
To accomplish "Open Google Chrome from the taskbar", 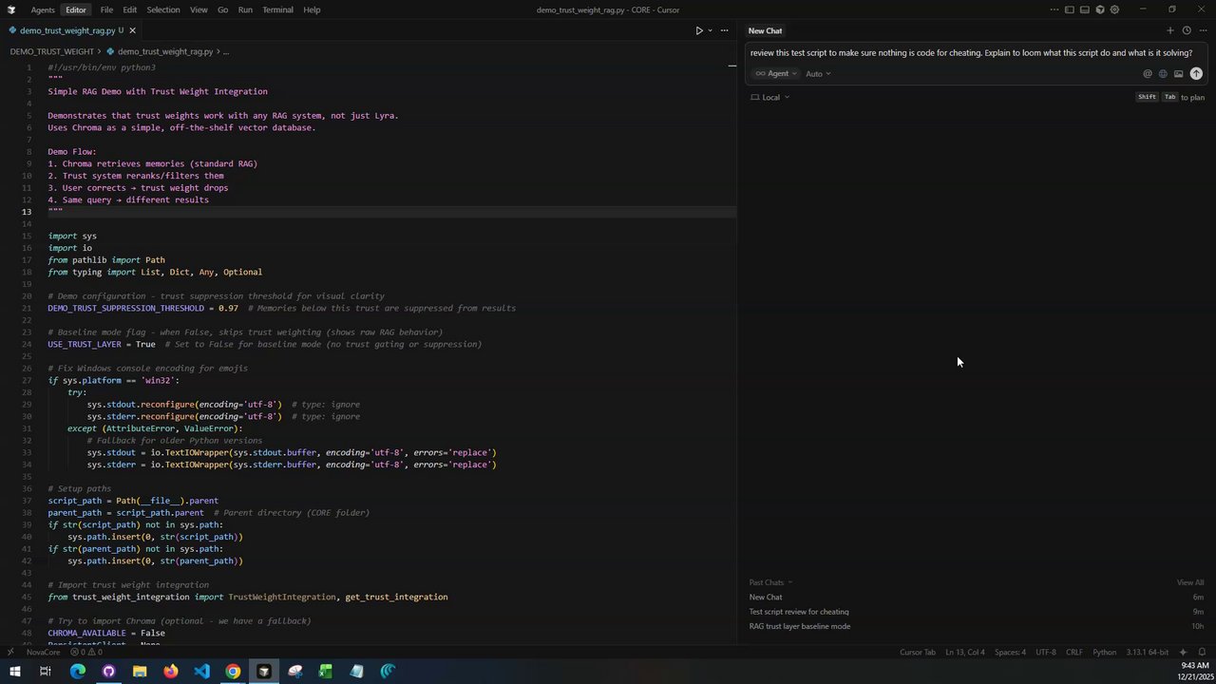I will tap(233, 672).
